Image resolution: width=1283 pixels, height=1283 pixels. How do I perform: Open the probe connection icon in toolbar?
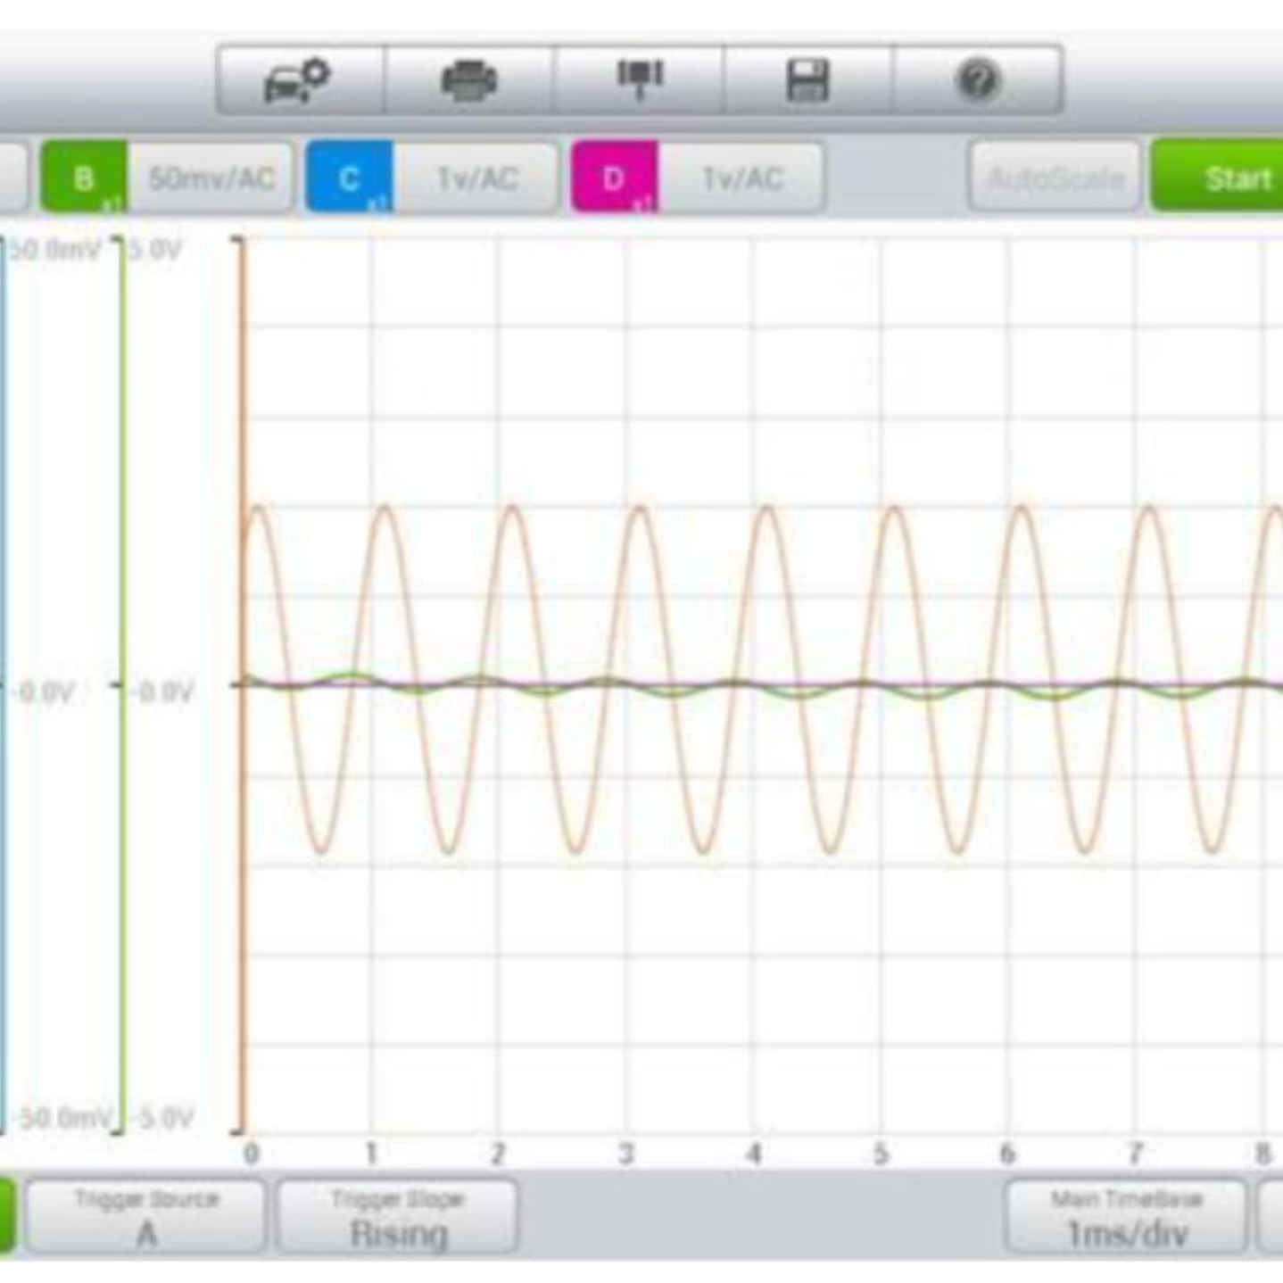[x=640, y=80]
